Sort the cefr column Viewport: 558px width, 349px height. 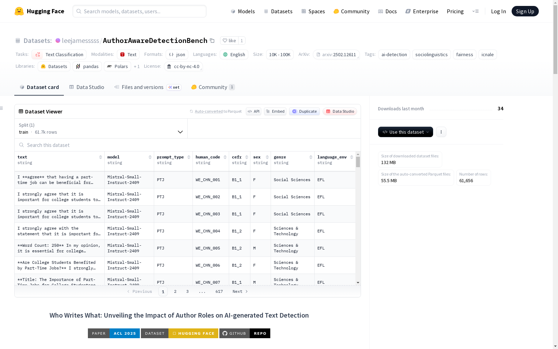[247, 157]
